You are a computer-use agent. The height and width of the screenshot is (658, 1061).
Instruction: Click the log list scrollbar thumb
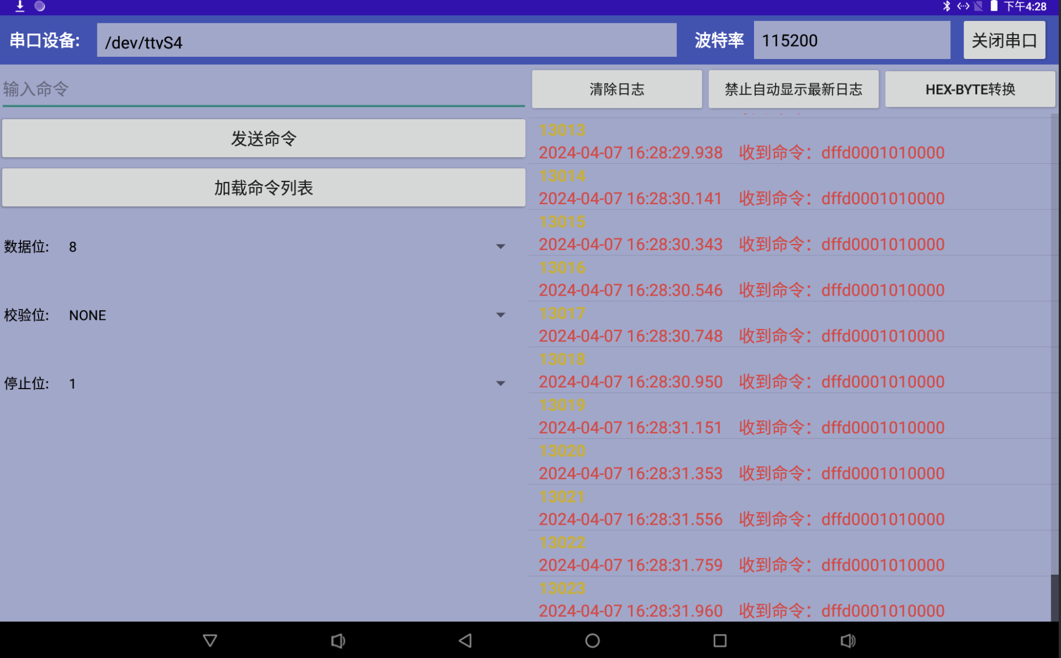click(1055, 598)
